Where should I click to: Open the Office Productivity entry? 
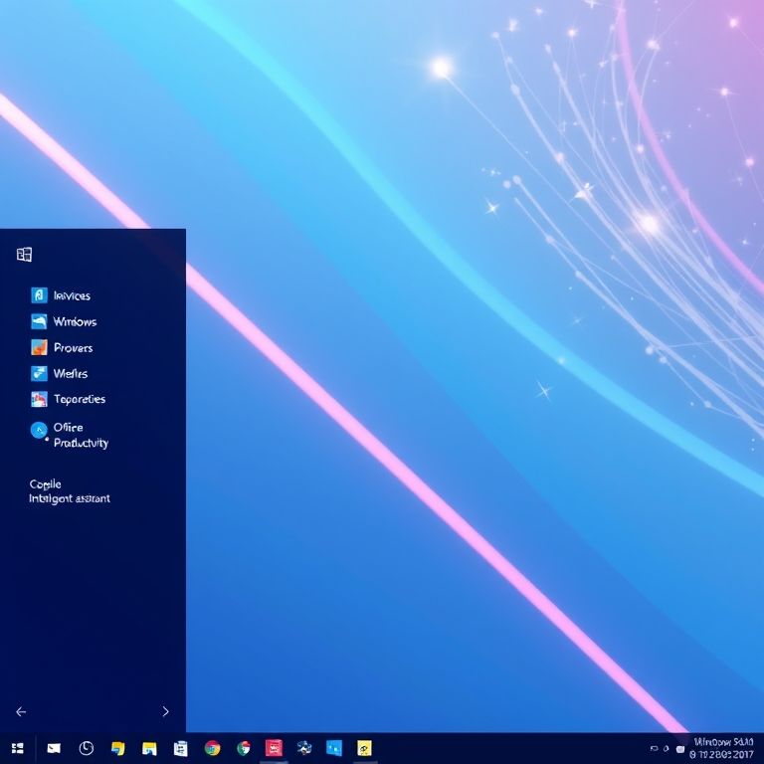80,435
